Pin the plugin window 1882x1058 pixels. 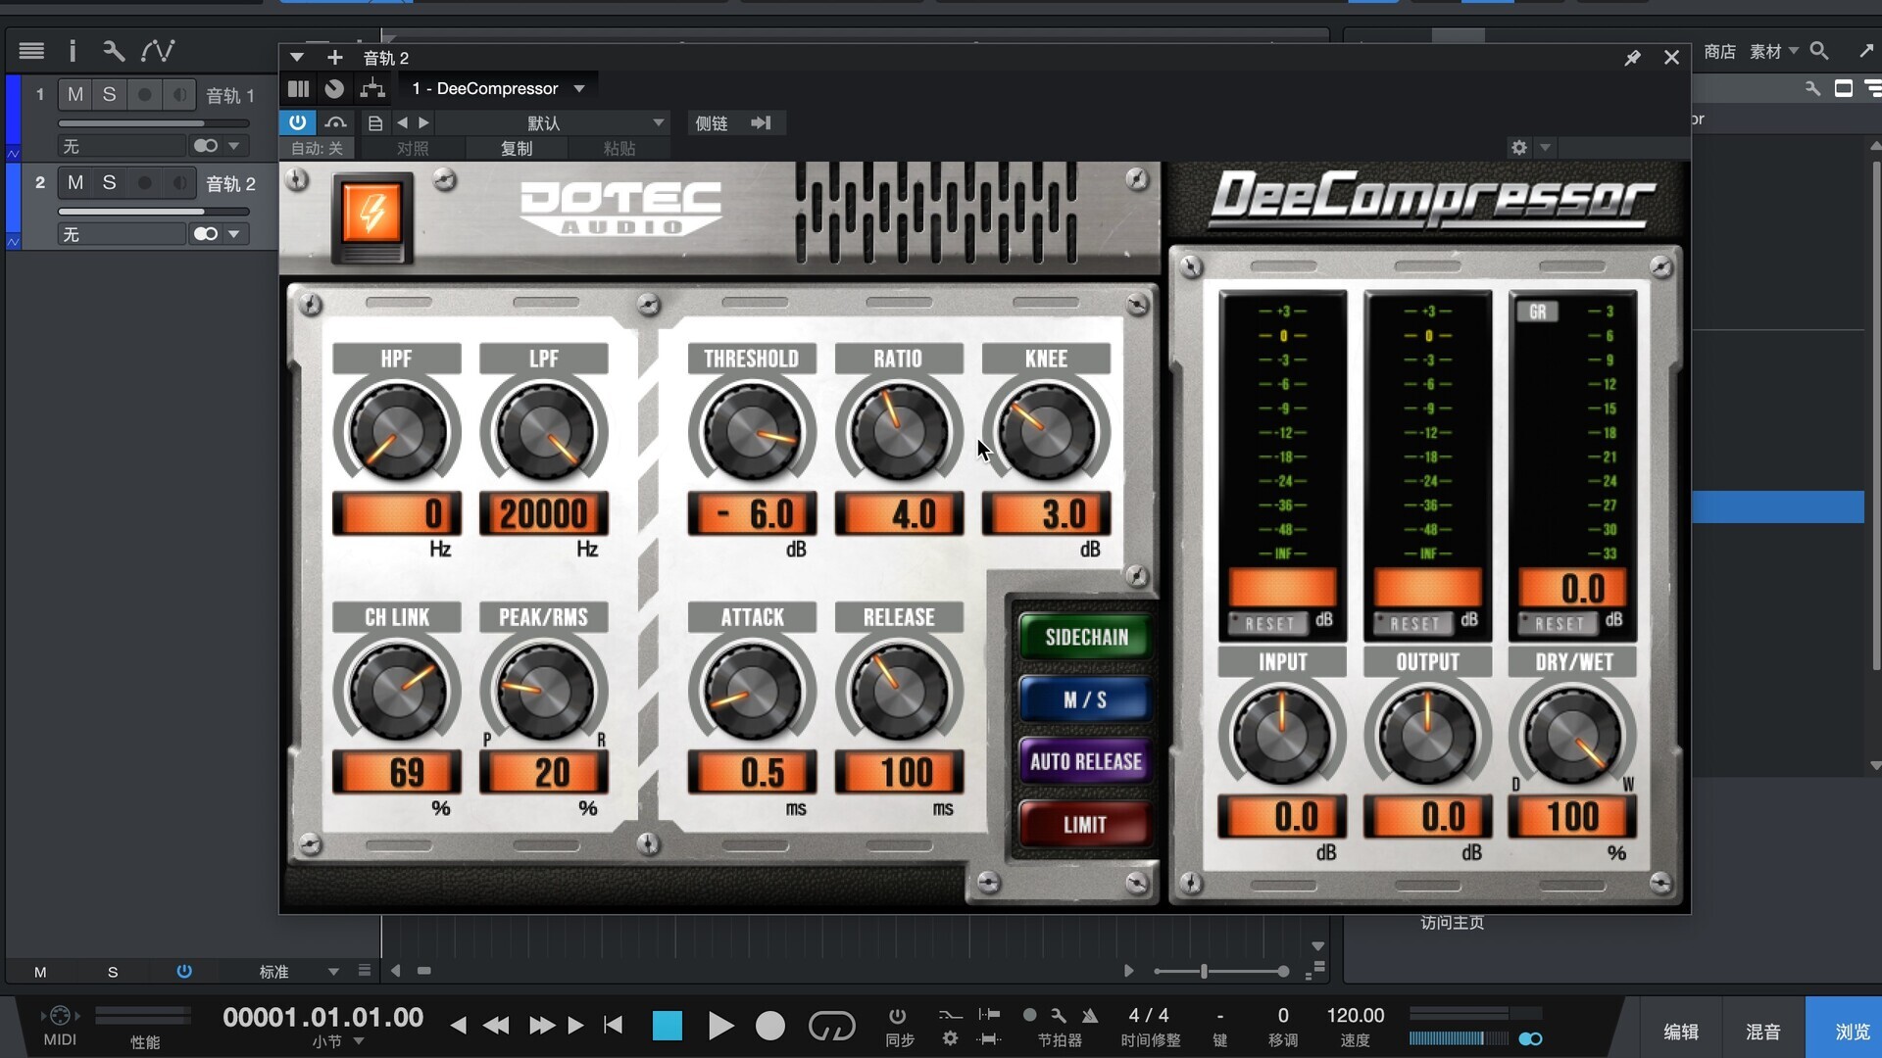pos(1632,58)
